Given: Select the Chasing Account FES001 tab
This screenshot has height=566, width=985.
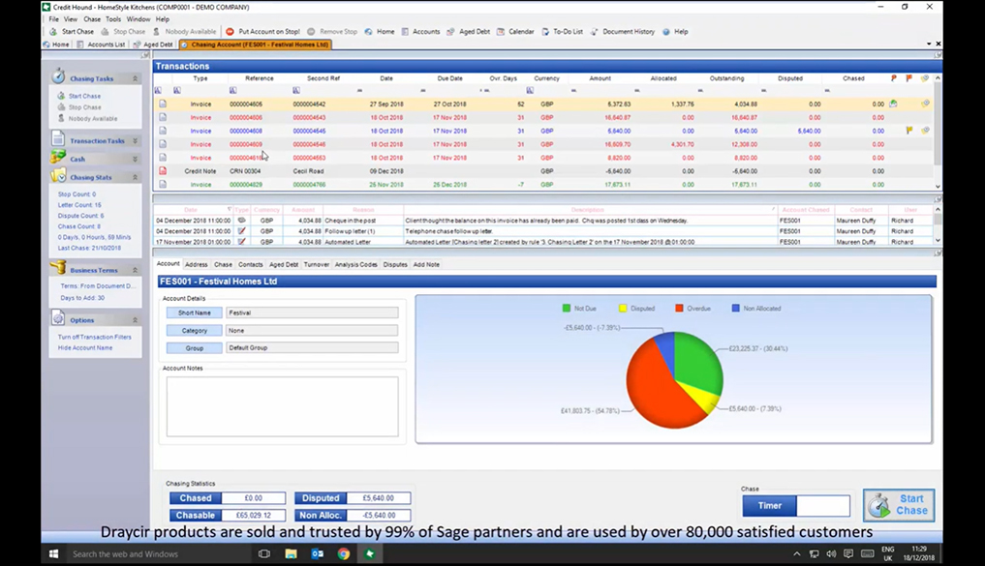Looking at the screenshot, I should pos(255,45).
